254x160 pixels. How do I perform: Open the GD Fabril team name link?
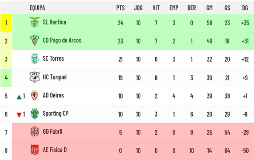coord(53,131)
